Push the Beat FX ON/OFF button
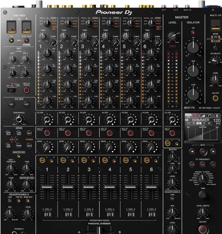 (x=203, y=229)
